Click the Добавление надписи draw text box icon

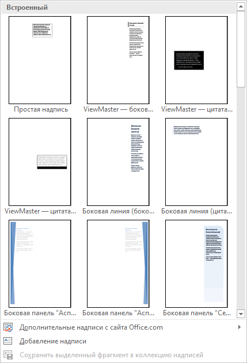coord(8,341)
